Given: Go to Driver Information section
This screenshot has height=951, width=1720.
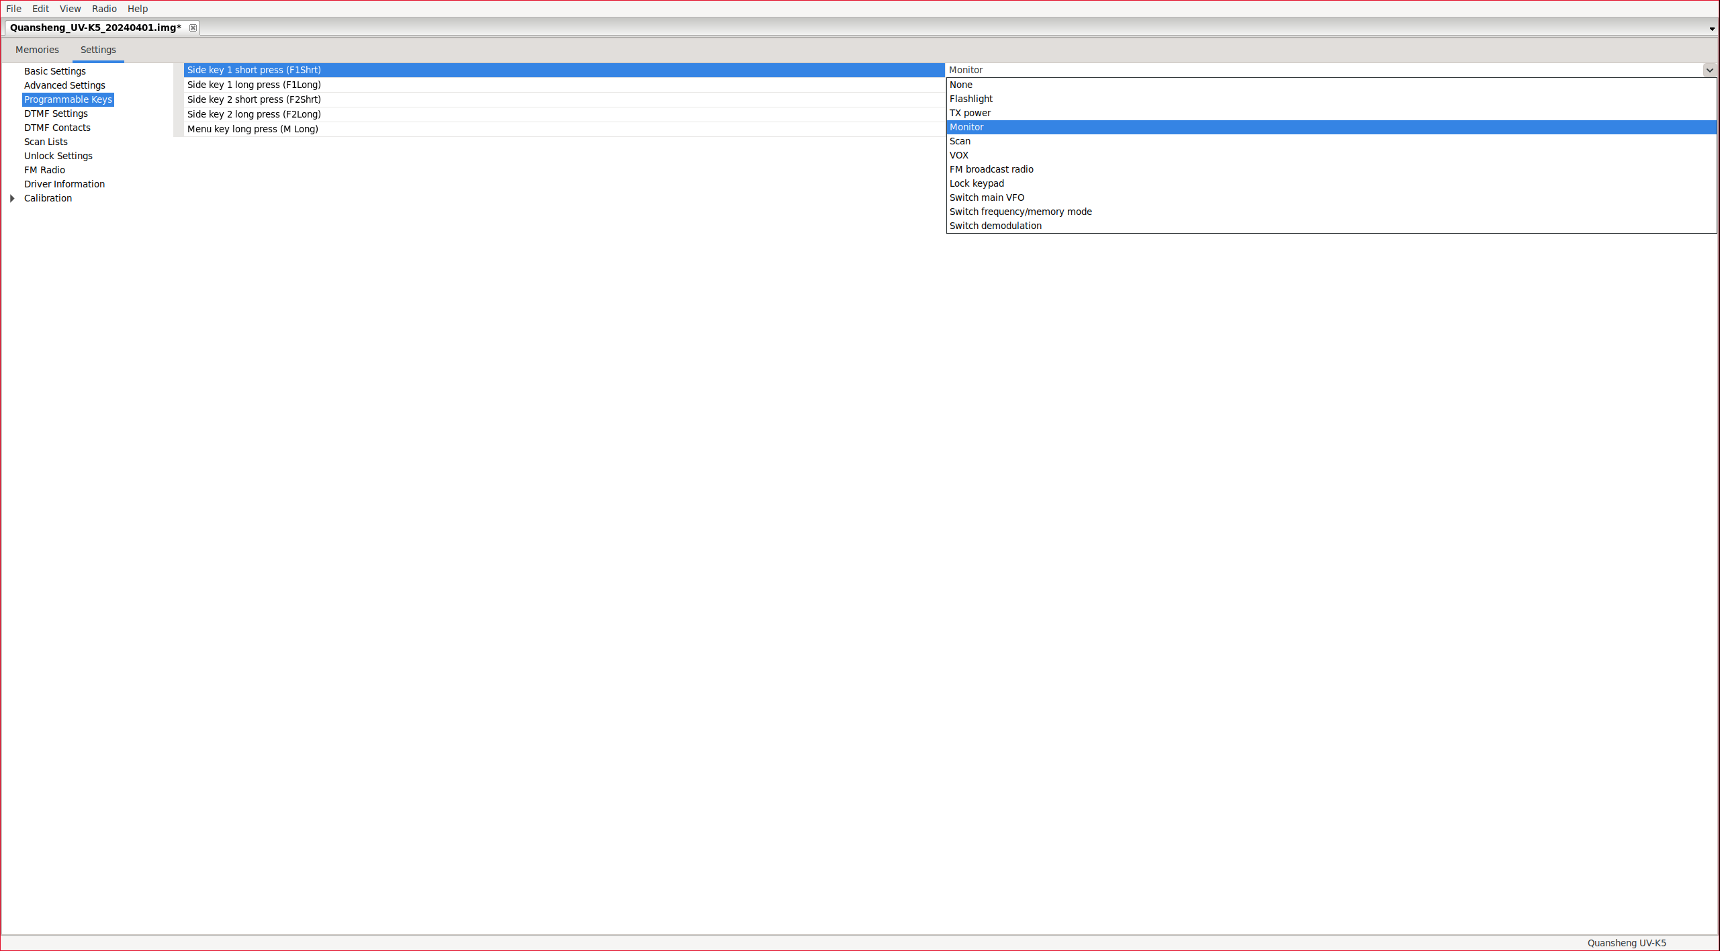Looking at the screenshot, I should (x=64, y=184).
